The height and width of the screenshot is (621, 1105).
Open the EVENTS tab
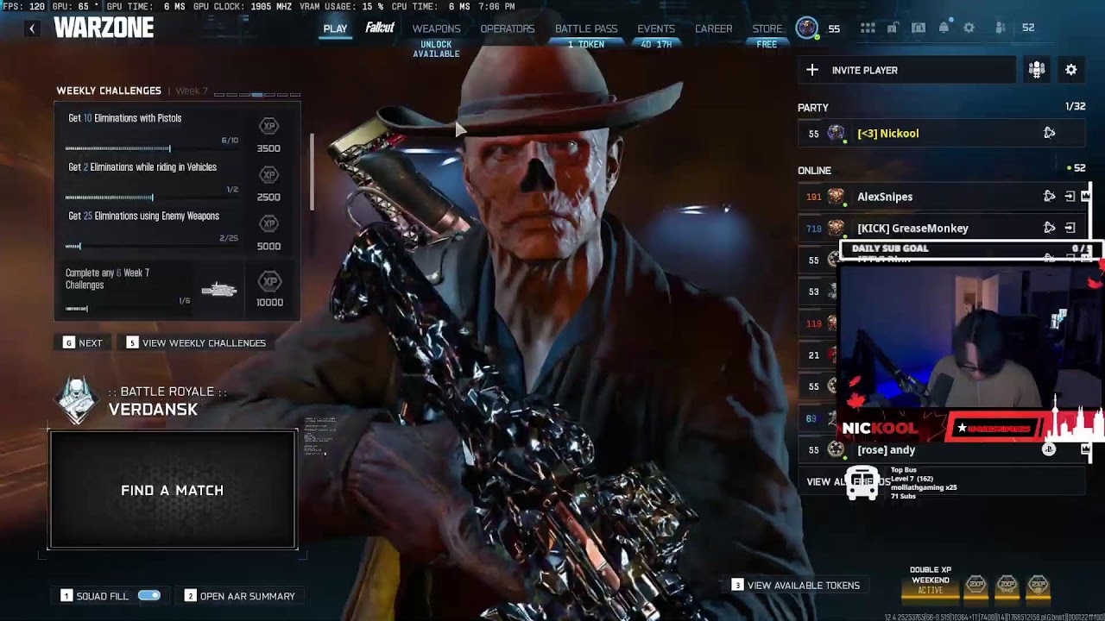coord(656,28)
